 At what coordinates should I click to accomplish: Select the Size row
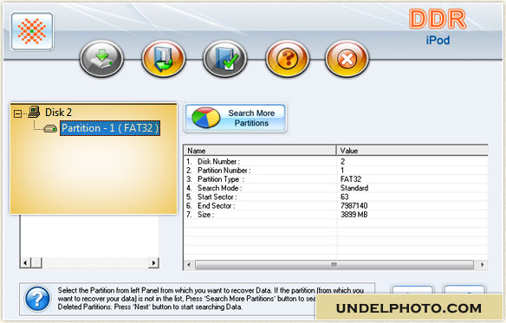pos(335,215)
